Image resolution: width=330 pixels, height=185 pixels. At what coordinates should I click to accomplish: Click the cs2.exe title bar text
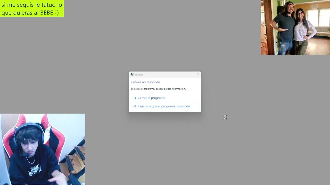[x=139, y=75]
